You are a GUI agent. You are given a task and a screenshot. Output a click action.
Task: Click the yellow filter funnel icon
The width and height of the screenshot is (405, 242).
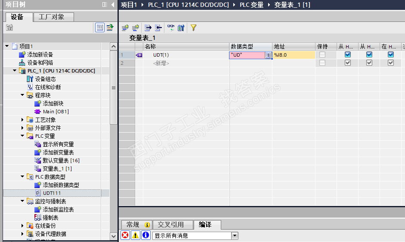(x=193, y=27)
